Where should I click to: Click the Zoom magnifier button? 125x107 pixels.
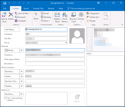pos(106,16)
